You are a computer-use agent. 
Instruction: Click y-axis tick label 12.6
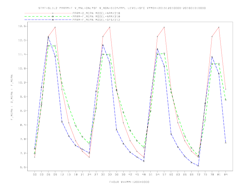pos(22,26)
